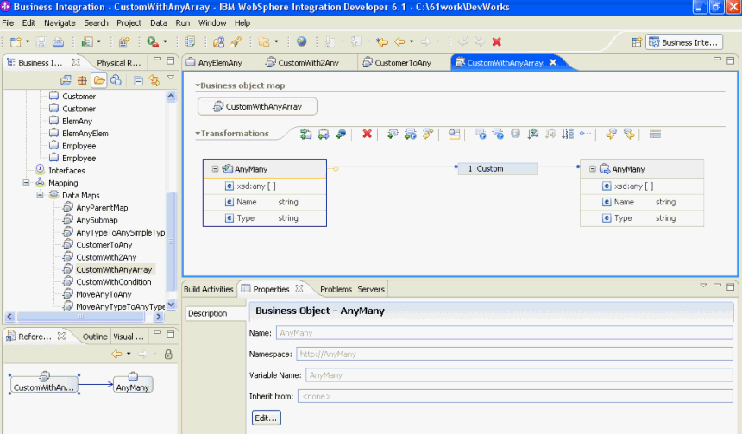Open dropdown arrow beside the main toolbar Back arrow
The width and height of the screenshot is (742, 434).
[412, 41]
